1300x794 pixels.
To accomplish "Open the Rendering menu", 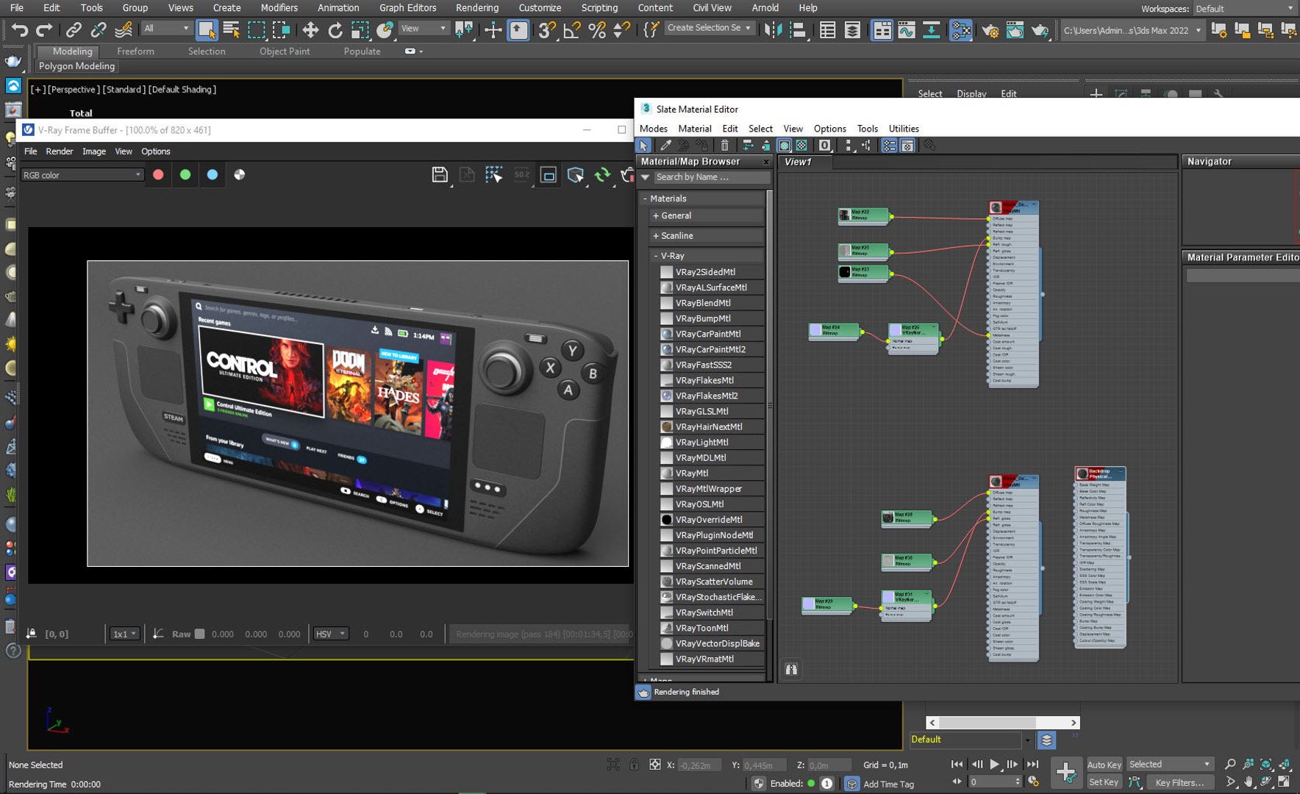I will coord(477,8).
